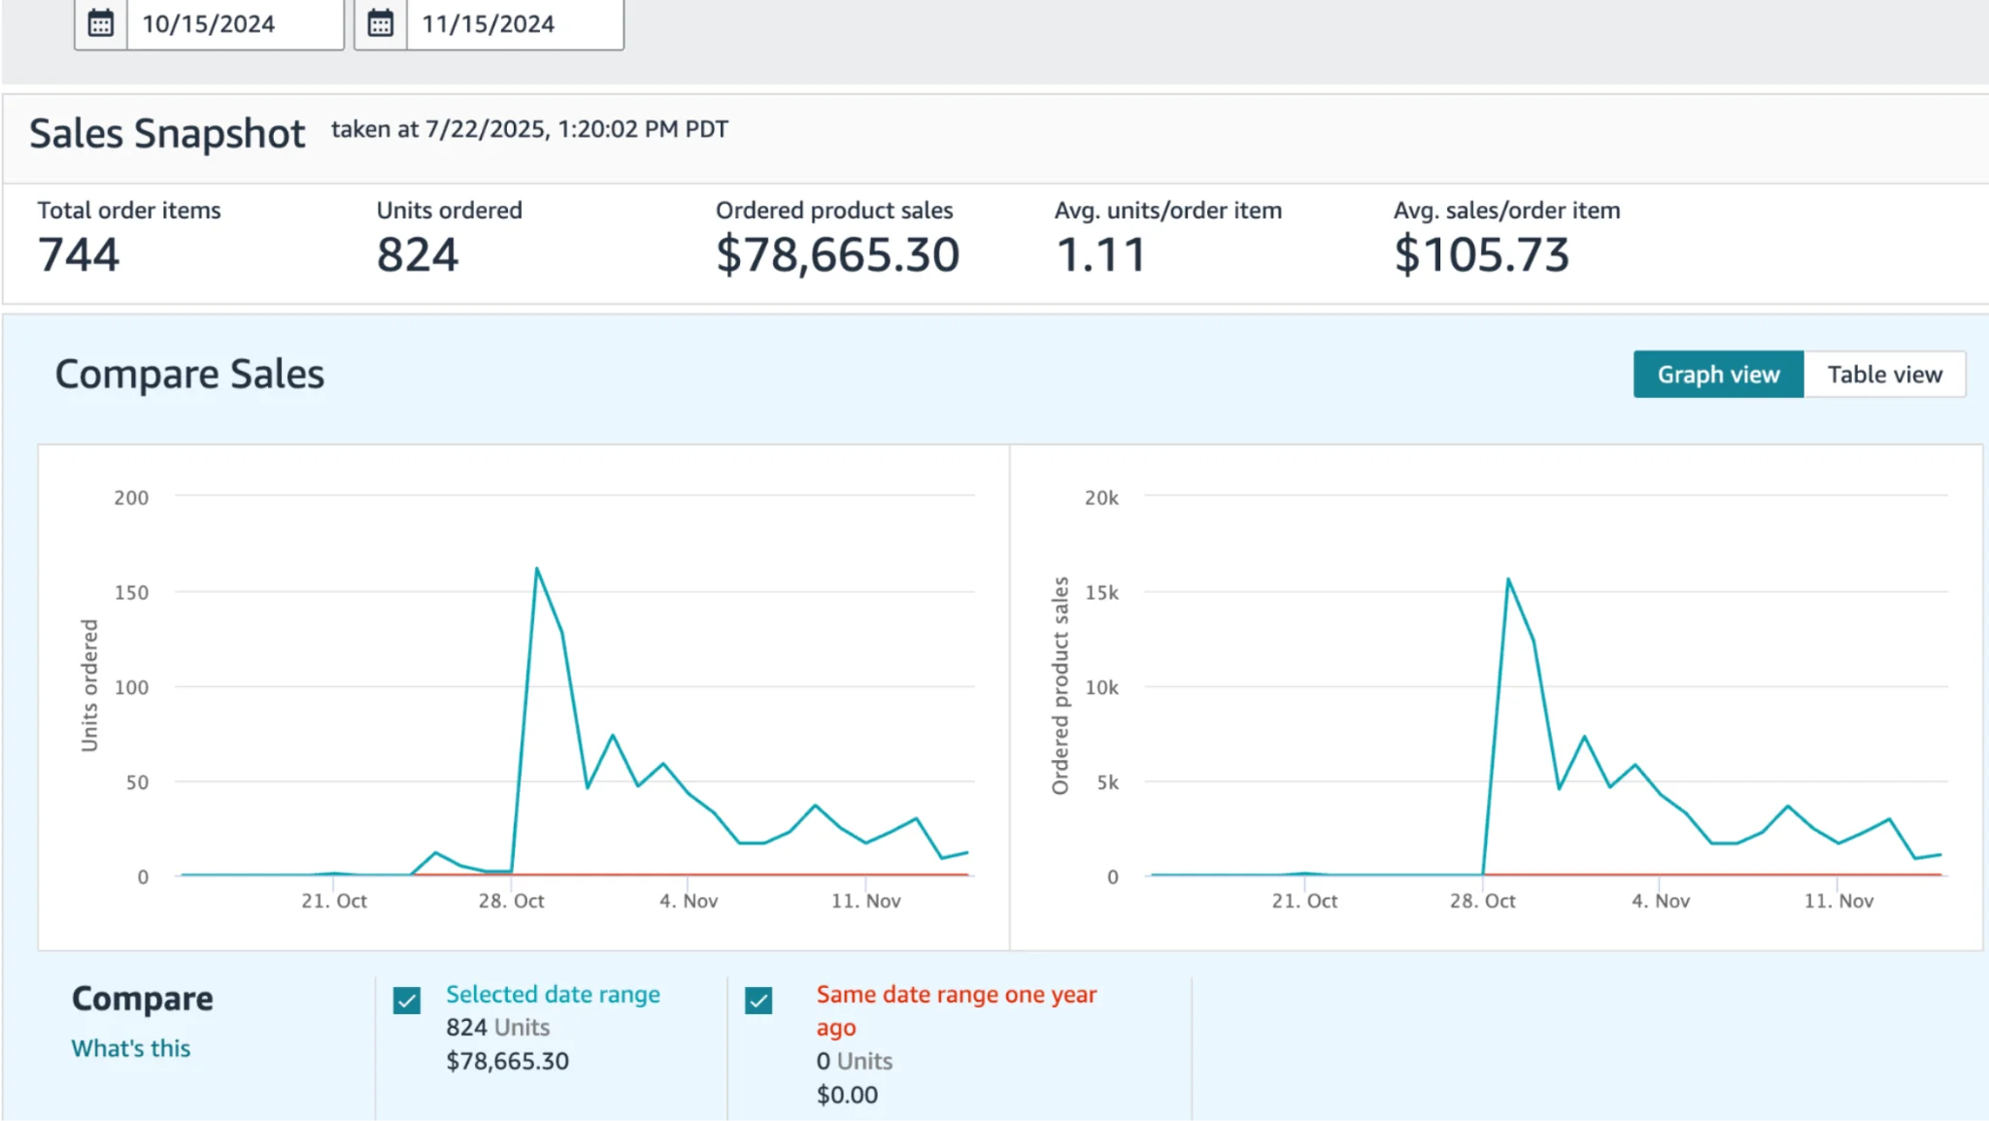Viewport: 1989px width, 1121px height.
Task: Click the end date calendar icon
Action: pyautogui.click(x=381, y=23)
